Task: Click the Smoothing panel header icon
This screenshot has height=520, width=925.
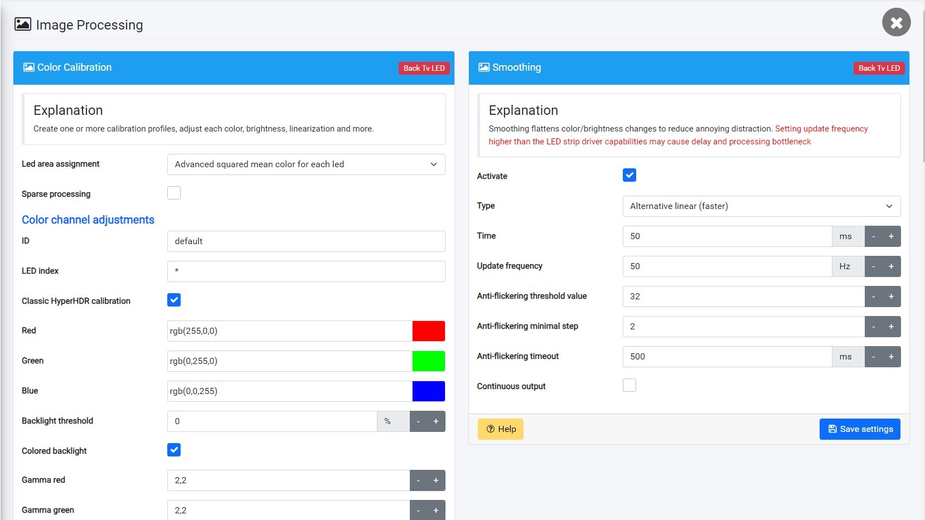Action: (483, 67)
